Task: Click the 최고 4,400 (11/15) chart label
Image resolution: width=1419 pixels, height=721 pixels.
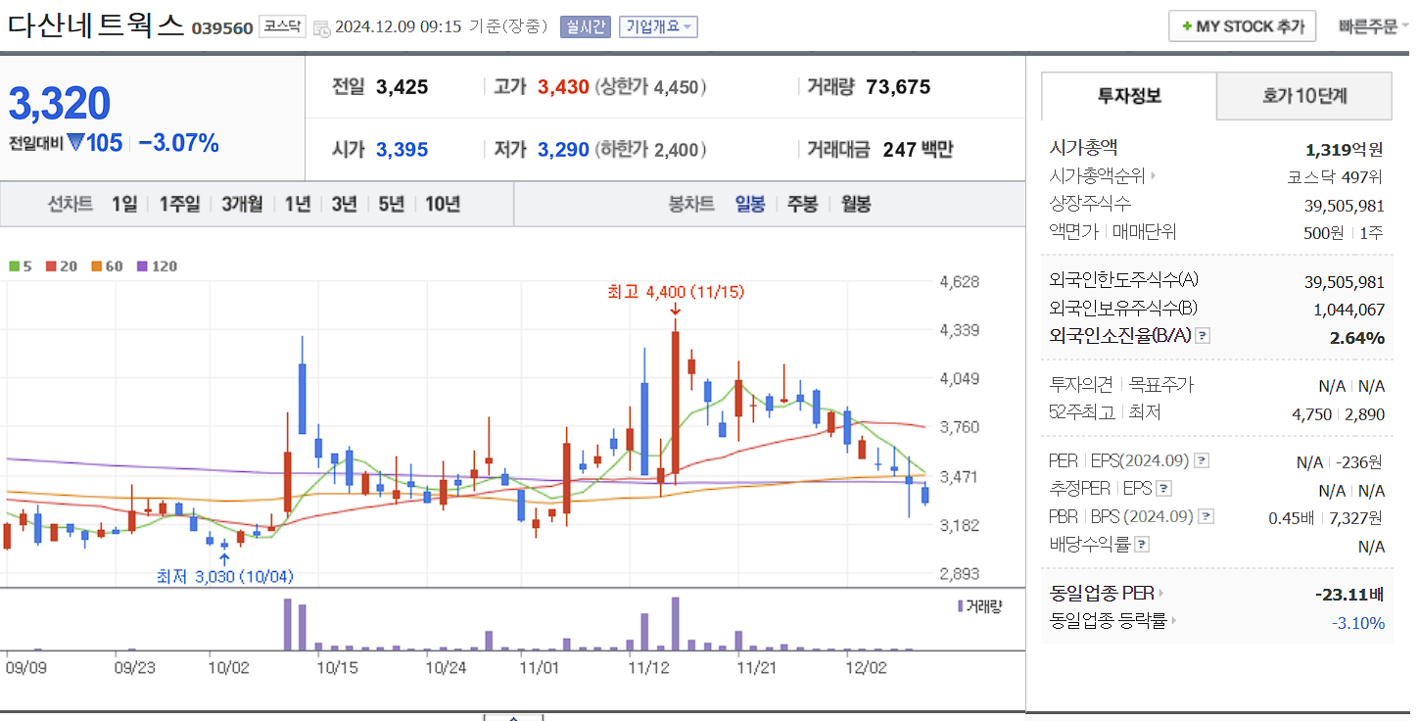Action: click(675, 291)
